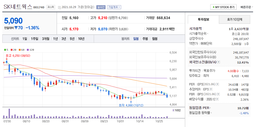Select the 3년 line chart period

[64, 39]
